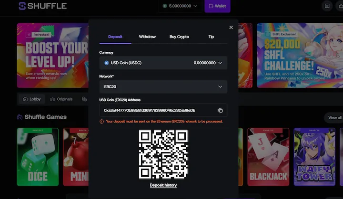The width and height of the screenshot is (343, 199).
Task: Click the QR code image
Action: (163, 154)
